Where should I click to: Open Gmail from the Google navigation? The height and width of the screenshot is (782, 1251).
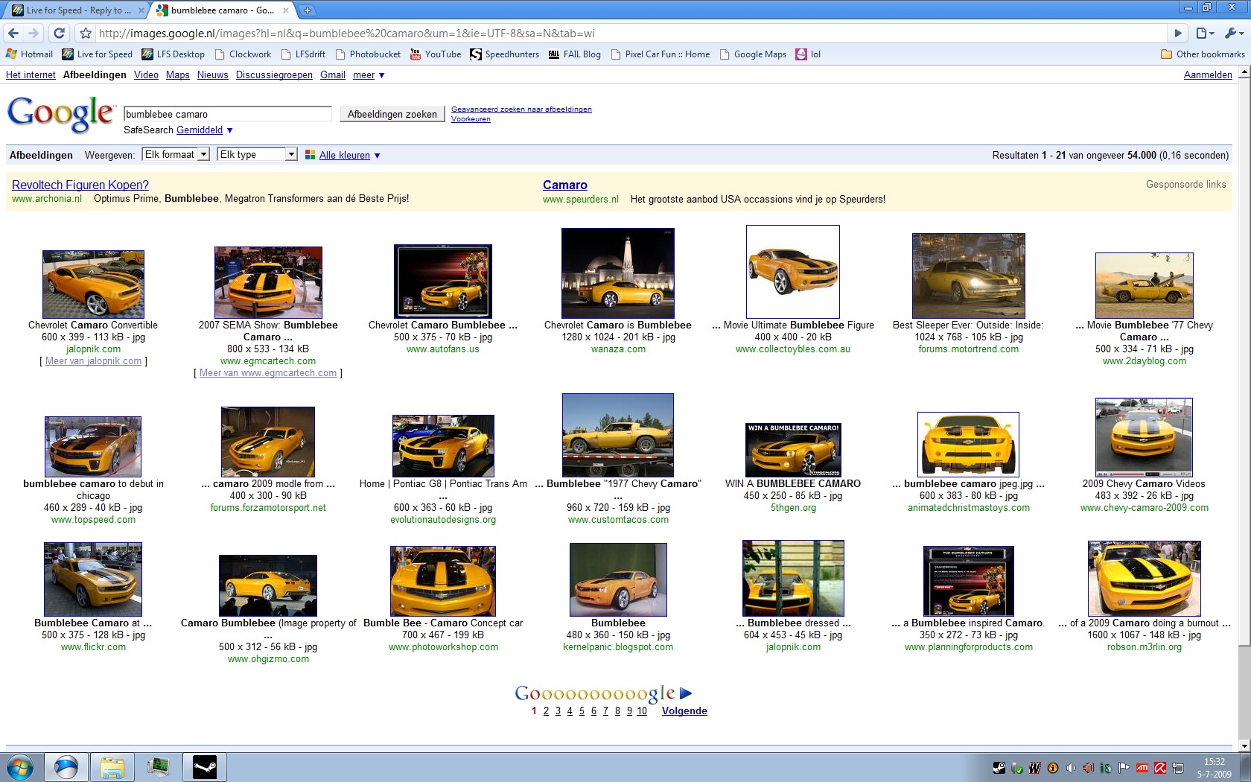[x=333, y=75]
